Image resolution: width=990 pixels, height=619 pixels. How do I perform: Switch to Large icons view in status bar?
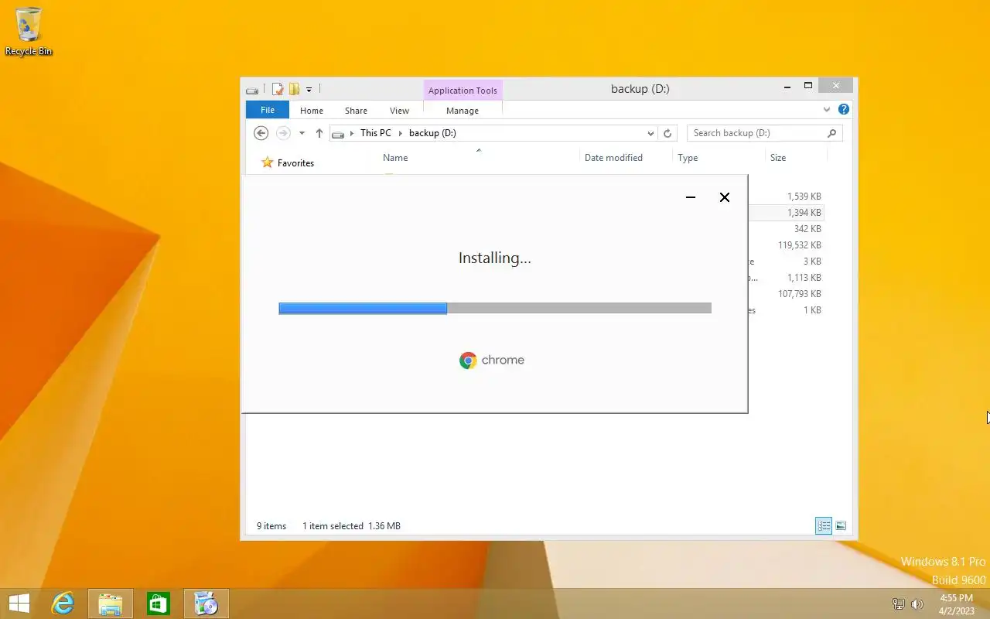[x=841, y=526]
